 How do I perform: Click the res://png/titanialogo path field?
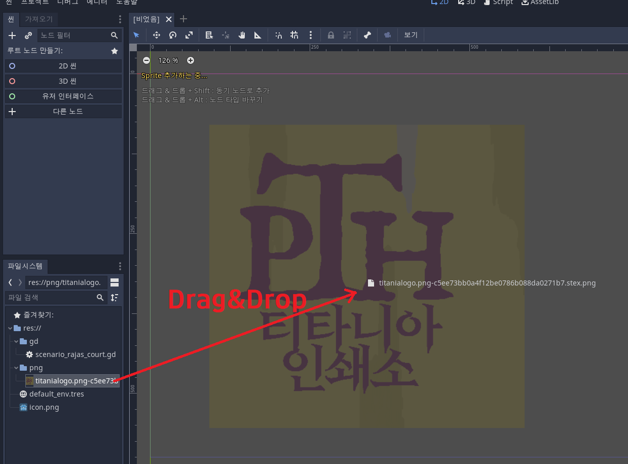tap(66, 282)
